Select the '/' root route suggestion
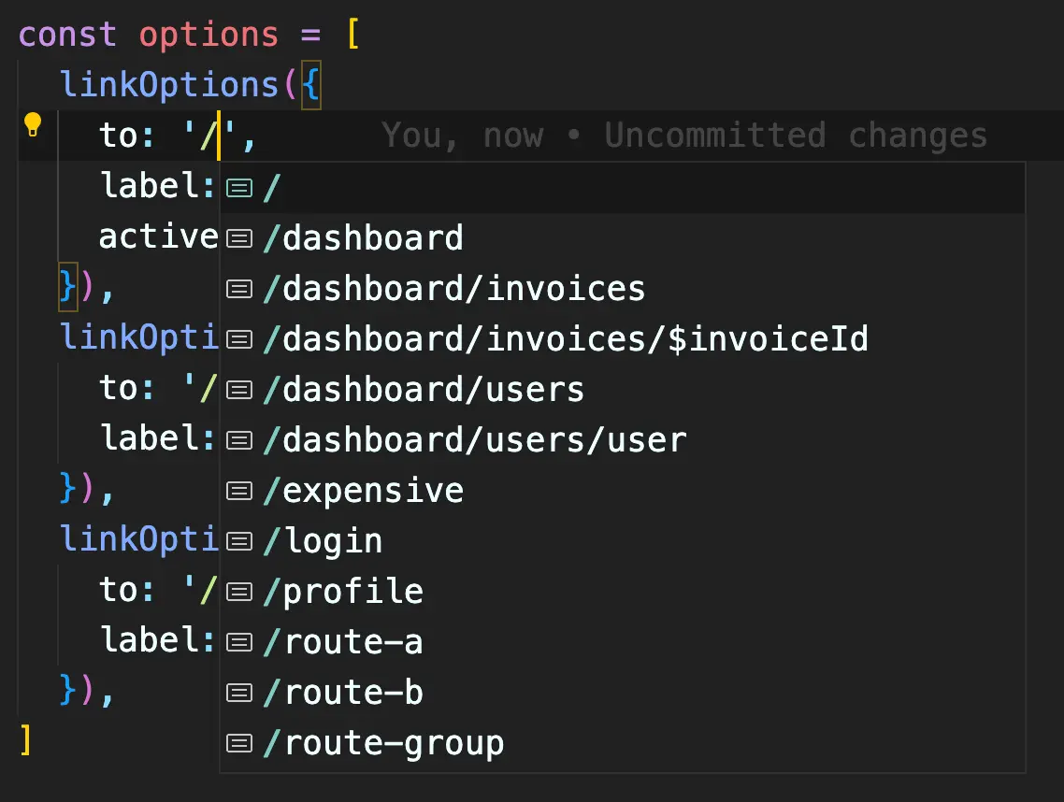 (272, 188)
